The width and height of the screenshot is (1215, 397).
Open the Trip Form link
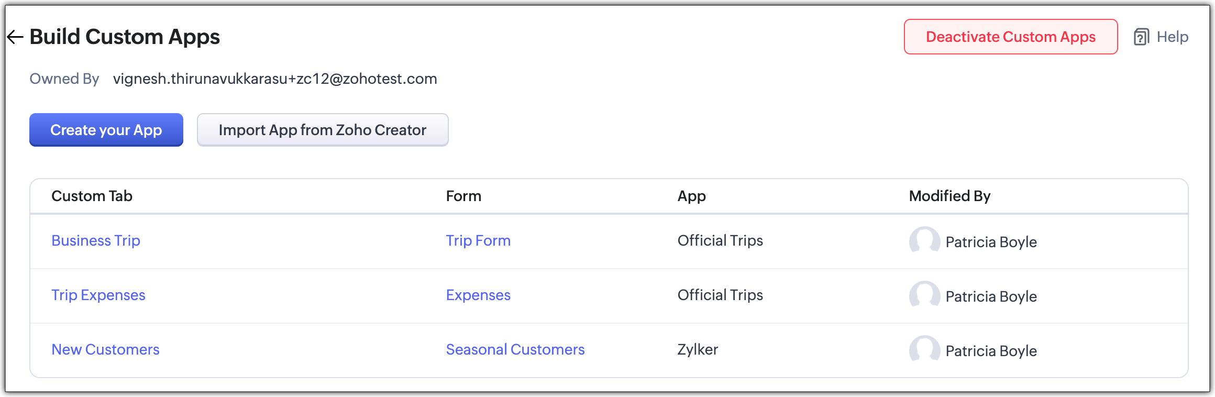coord(478,240)
